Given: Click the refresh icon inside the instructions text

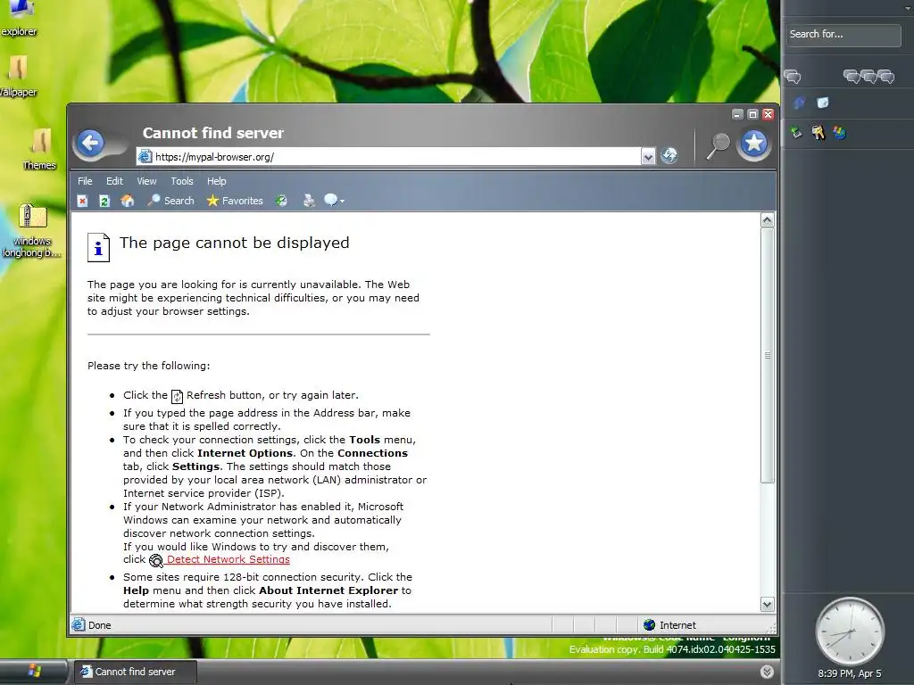Looking at the screenshot, I should (x=178, y=397).
